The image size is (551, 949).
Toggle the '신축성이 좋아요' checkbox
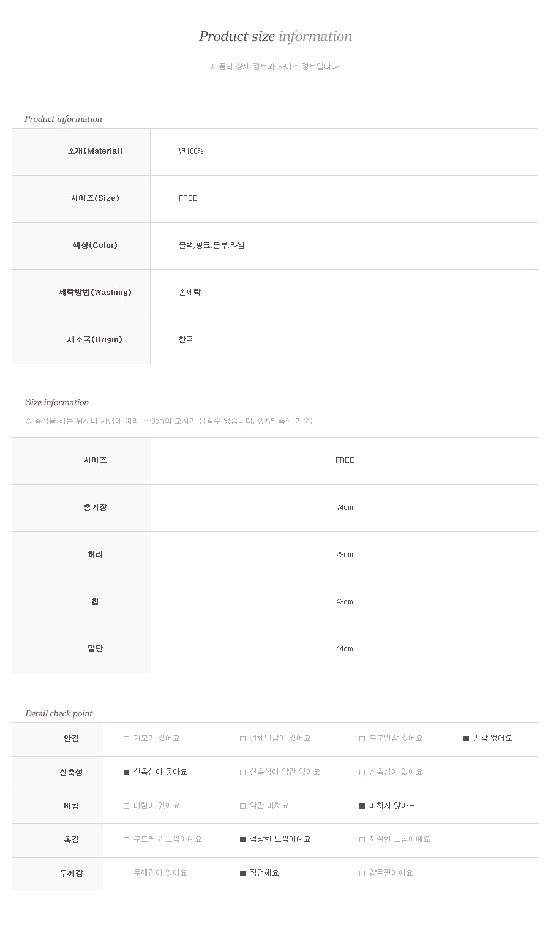[127, 773]
